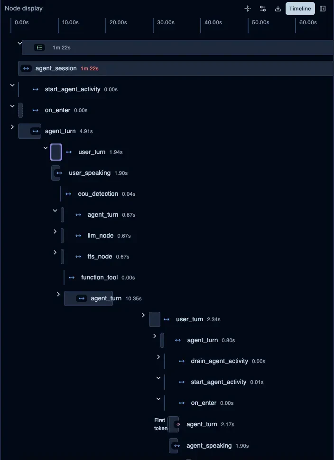The image size is (334, 460).
Task: Click the sparkle icon beside agent_turn 2.17s
Action: pos(177,424)
